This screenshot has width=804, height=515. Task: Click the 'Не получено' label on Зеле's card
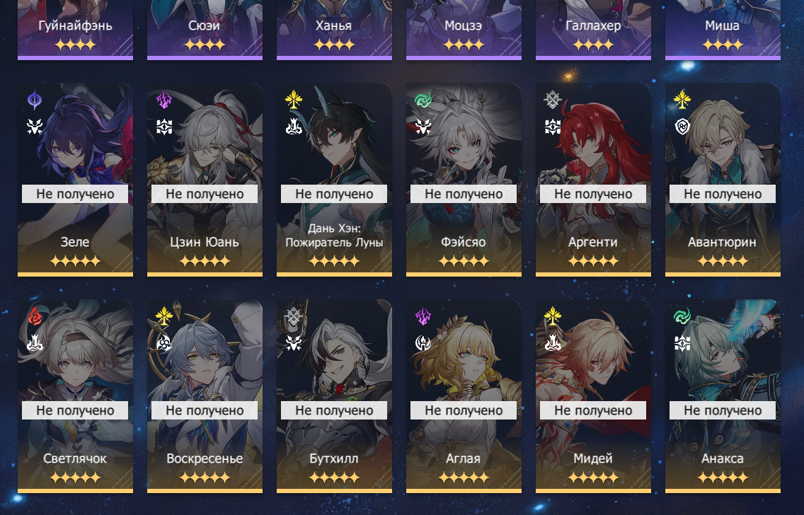(x=75, y=194)
